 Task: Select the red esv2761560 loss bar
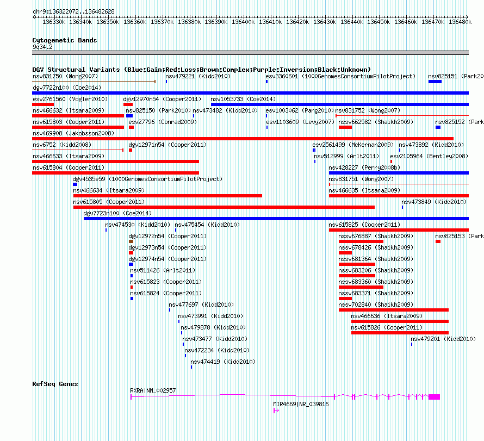click(43, 104)
